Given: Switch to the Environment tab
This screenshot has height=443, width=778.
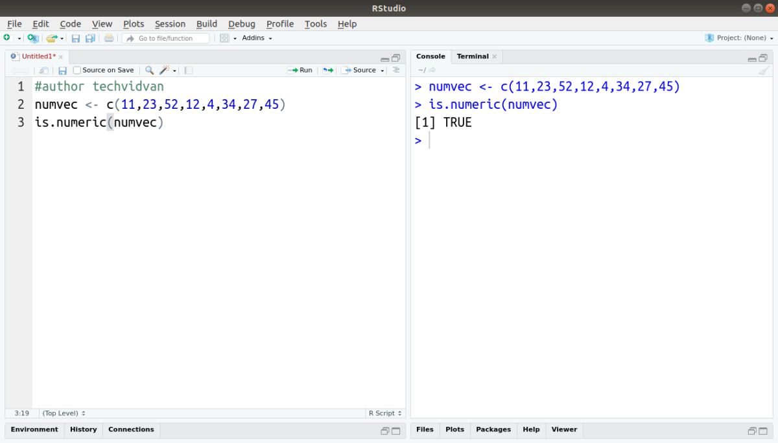Looking at the screenshot, I should [x=34, y=429].
